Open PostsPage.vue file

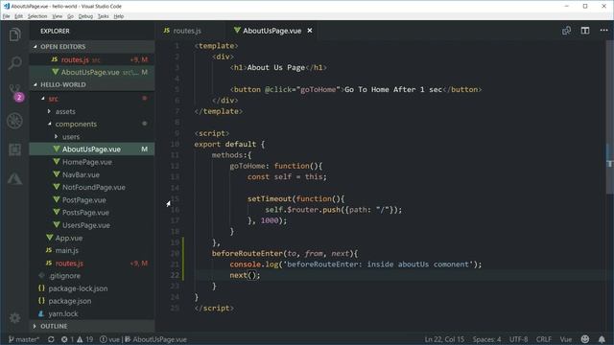pos(93,213)
